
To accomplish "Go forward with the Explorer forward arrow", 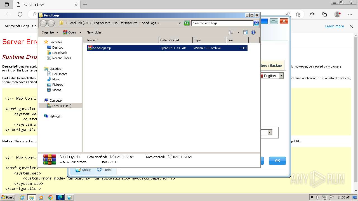I will pos(51,23).
